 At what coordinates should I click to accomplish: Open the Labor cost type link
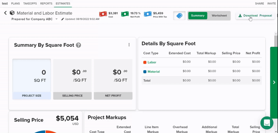click(x=152, y=62)
